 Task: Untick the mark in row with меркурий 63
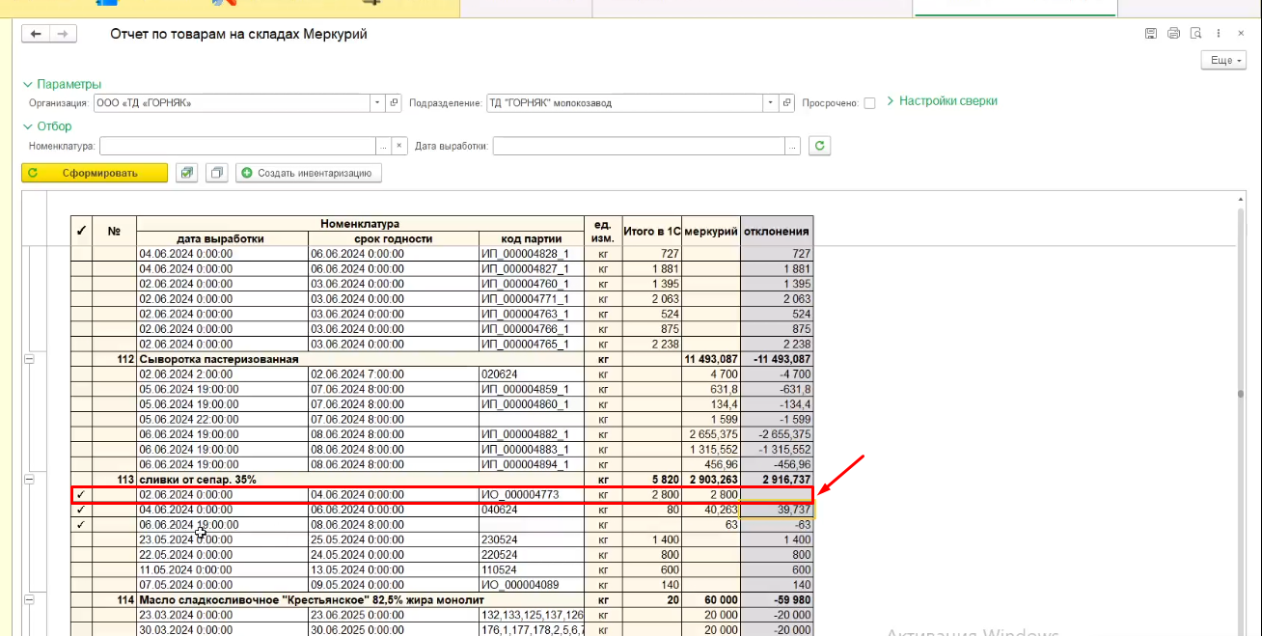(81, 524)
